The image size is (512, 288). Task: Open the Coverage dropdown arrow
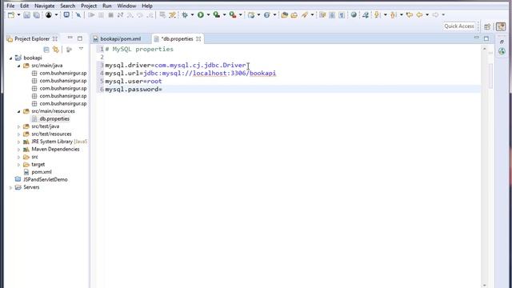[x=224, y=15]
